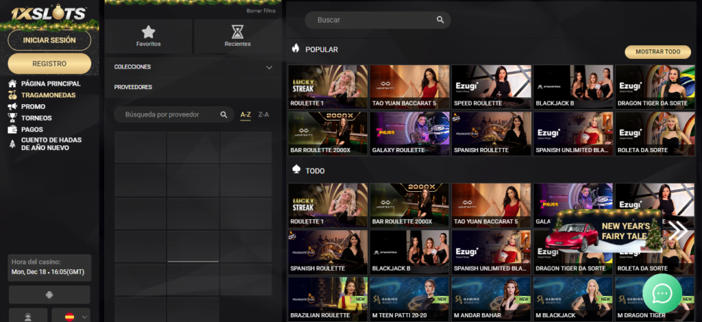Open the live chat bubble

(x=662, y=293)
